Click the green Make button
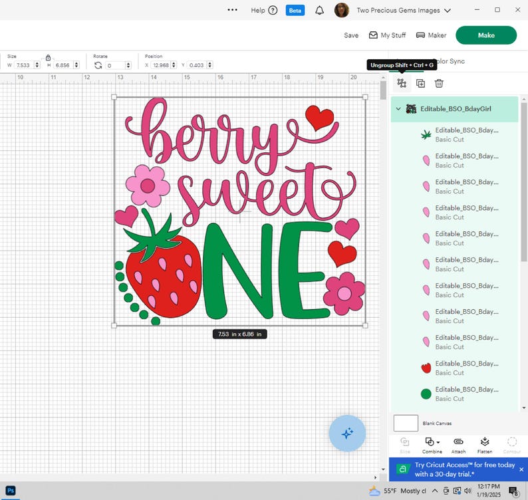Image resolution: width=528 pixels, height=500 pixels. [486, 35]
